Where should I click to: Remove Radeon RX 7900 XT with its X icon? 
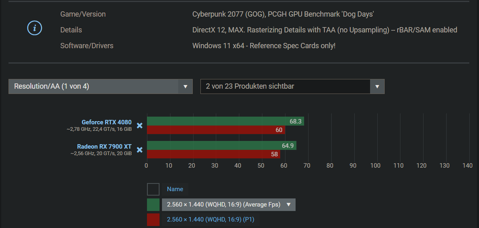pyautogui.click(x=140, y=150)
